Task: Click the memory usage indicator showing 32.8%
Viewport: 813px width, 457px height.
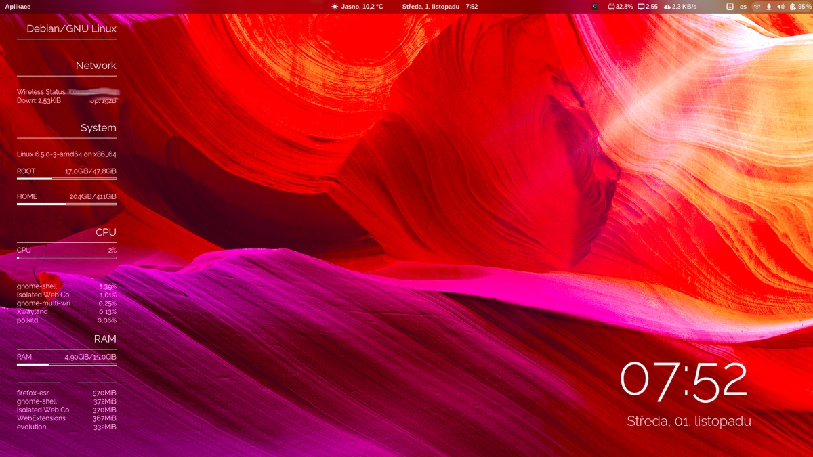Action: [621, 7]
